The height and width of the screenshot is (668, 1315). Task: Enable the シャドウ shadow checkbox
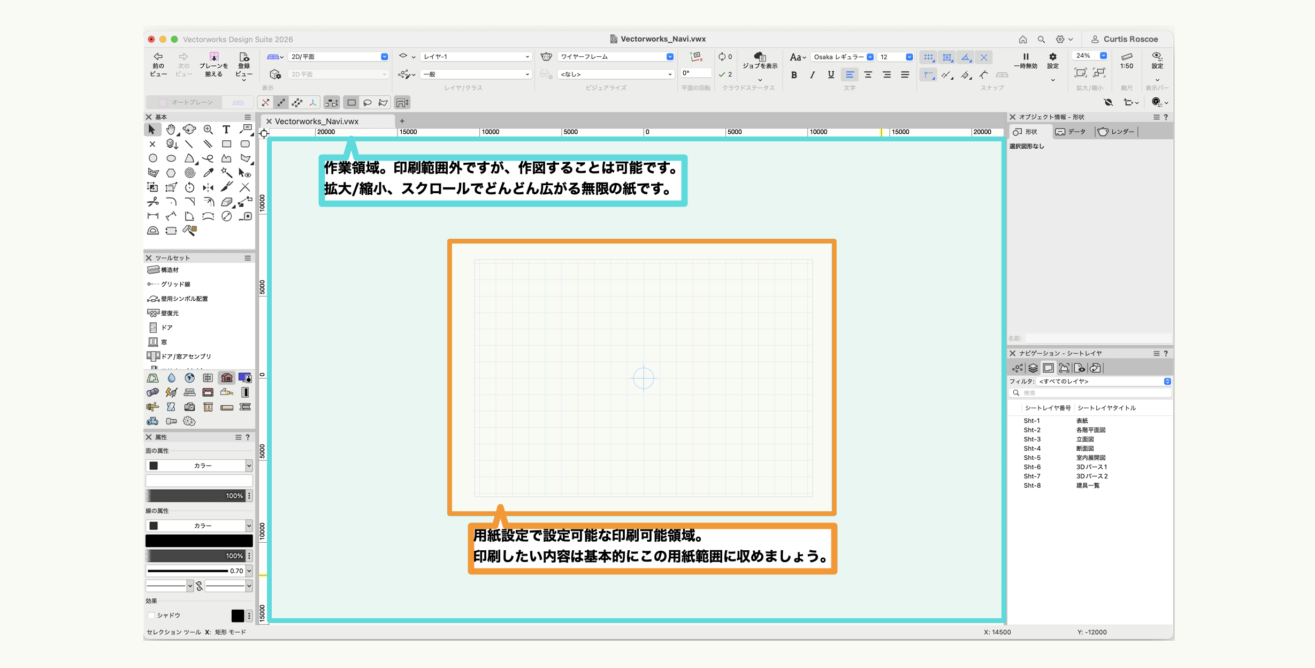coord(151,616)
